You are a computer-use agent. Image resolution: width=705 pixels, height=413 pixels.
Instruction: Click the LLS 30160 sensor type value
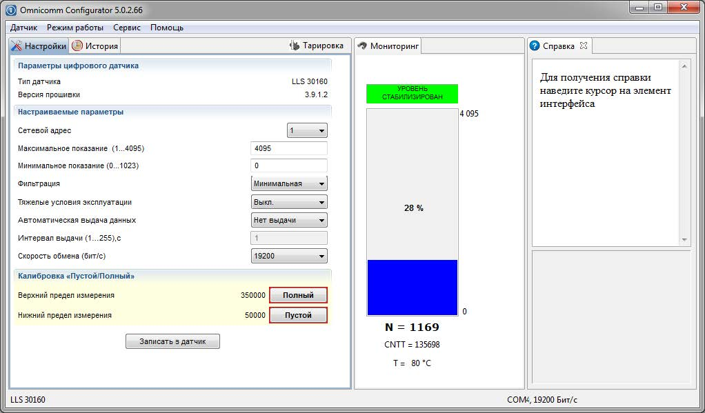point(310,81)
